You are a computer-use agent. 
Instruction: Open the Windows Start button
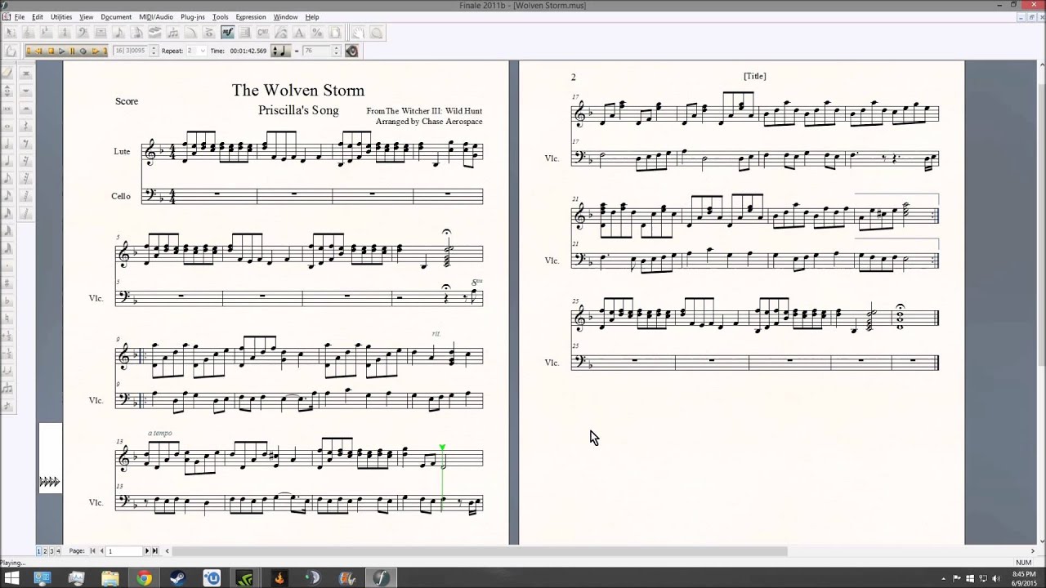pyautogui.click(x=11, y=578)
